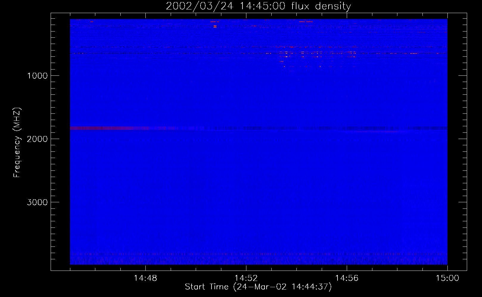The image size is (482, 297).
Task: Click the plot title "2002/03/24 14:45:00 flux density"
Action: coord(258,6)
